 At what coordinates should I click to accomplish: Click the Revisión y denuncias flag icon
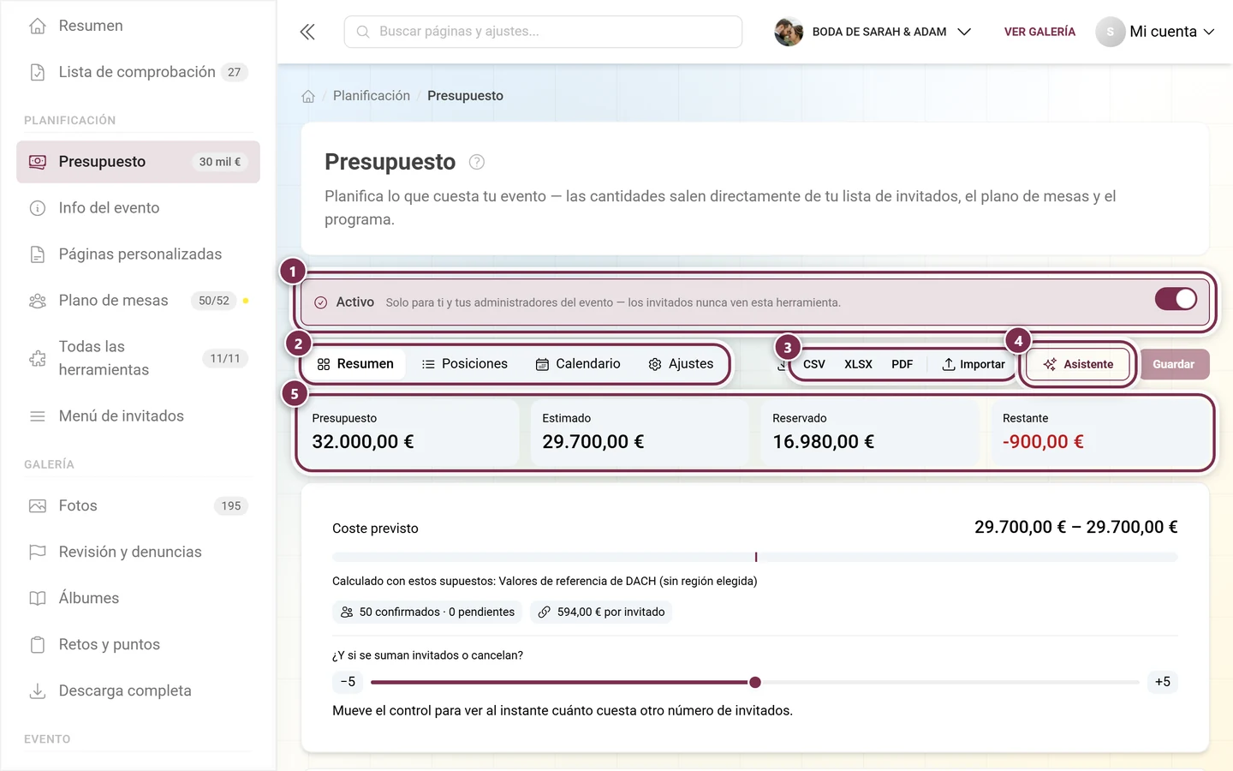[38, 553]
